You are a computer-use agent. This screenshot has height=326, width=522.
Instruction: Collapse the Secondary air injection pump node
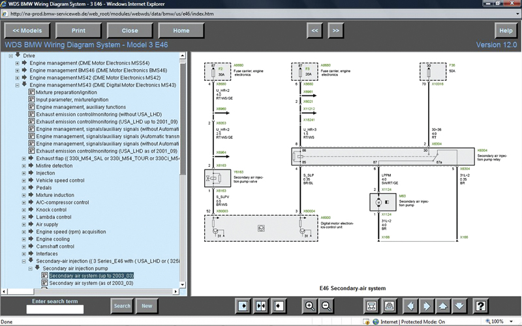pos(30,269)
